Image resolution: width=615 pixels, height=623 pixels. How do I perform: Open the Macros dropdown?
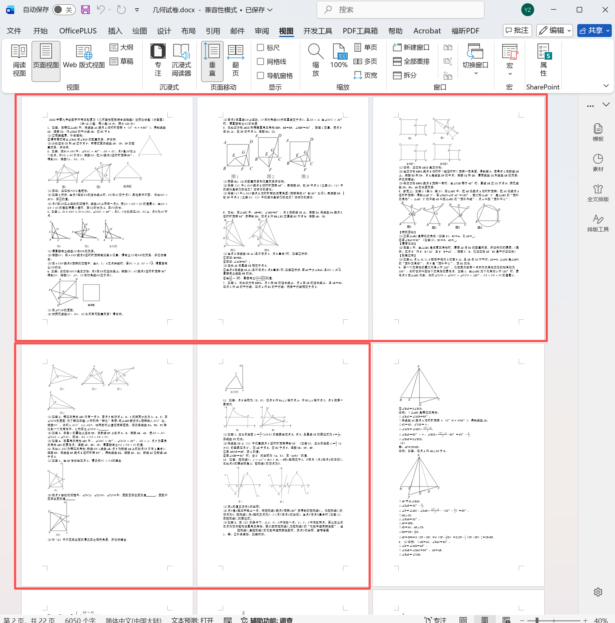point(509,60)
